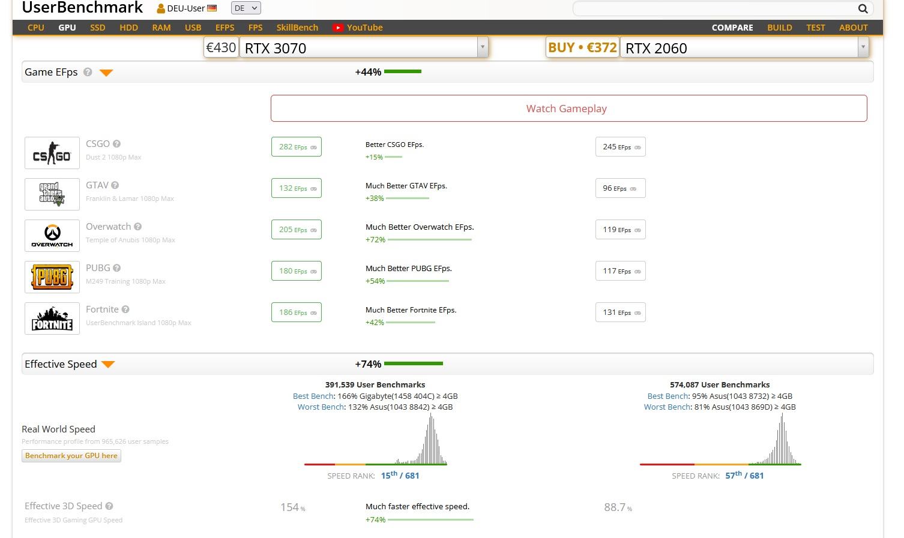Open the RTX 2060 selector dropdown arrow

[x=863, y=47]
